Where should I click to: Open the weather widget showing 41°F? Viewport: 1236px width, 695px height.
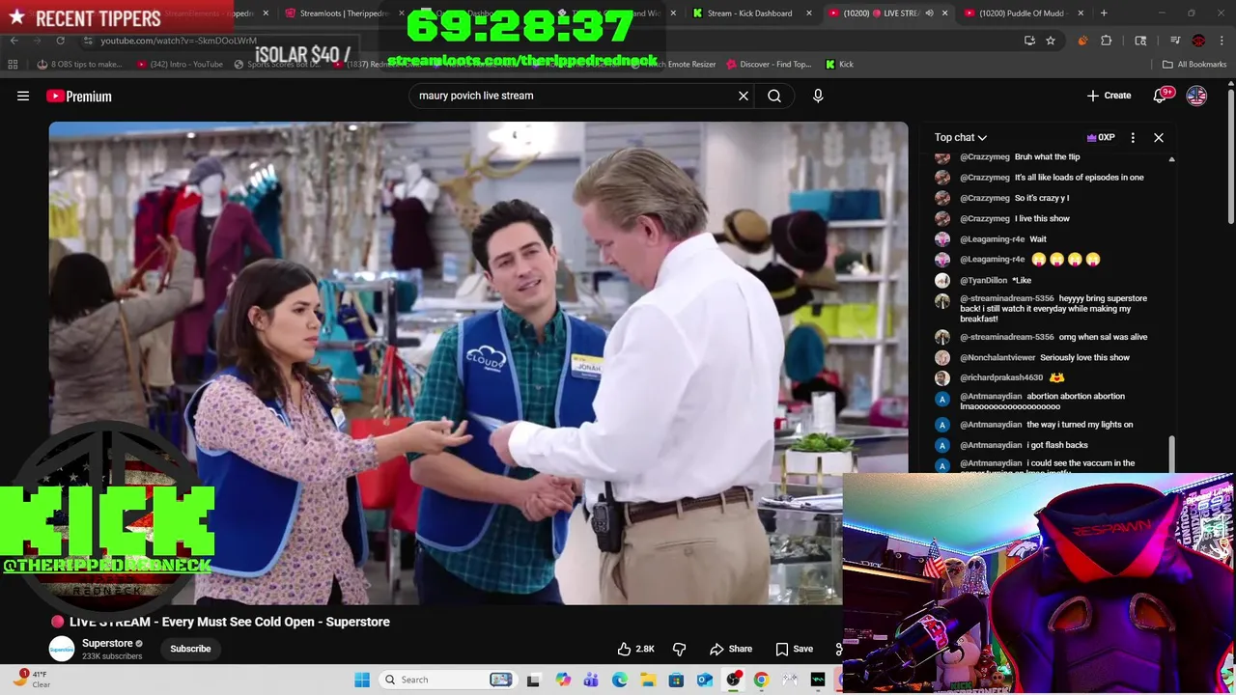(32, 680)
